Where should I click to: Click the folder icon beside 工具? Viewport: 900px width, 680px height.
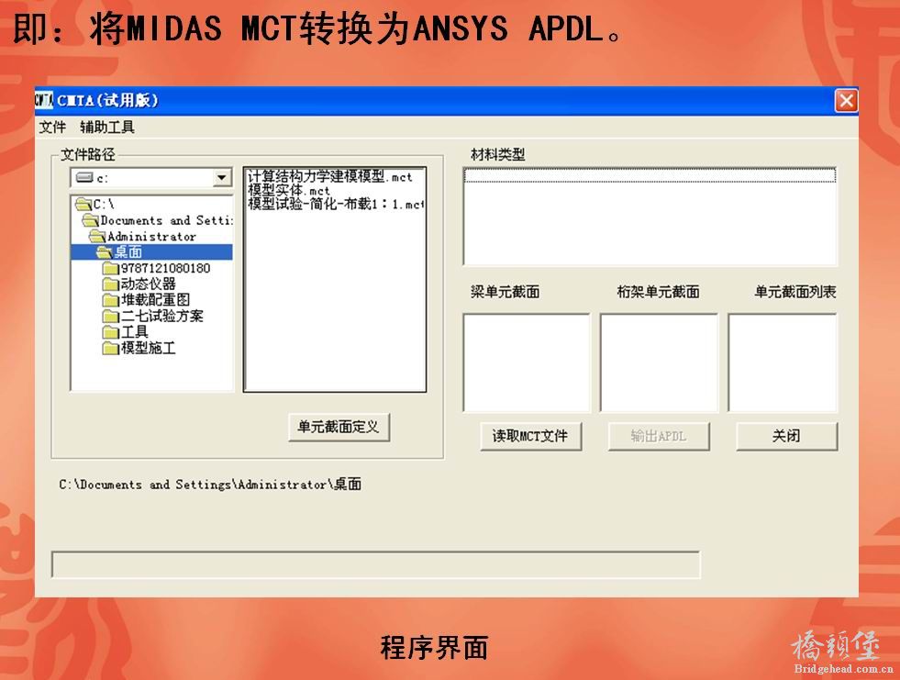(x=111, y=332)
